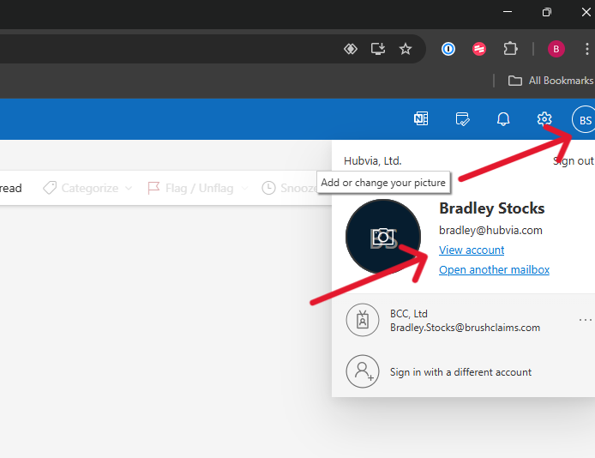
Task: Click the View account link
Action: pos(472,250)
